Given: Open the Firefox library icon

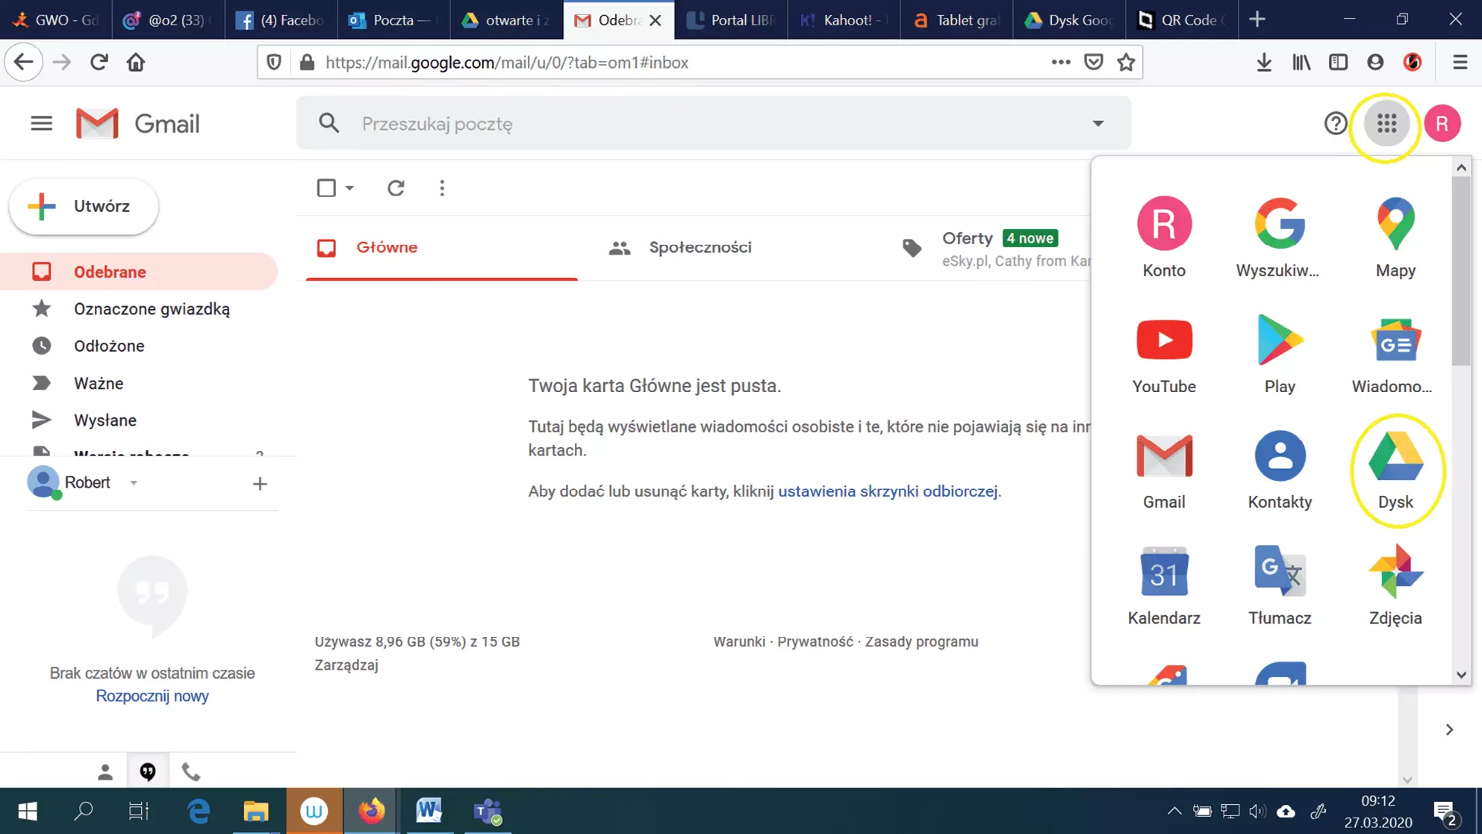Looking at the screenshot, I should coord(1301,63).
